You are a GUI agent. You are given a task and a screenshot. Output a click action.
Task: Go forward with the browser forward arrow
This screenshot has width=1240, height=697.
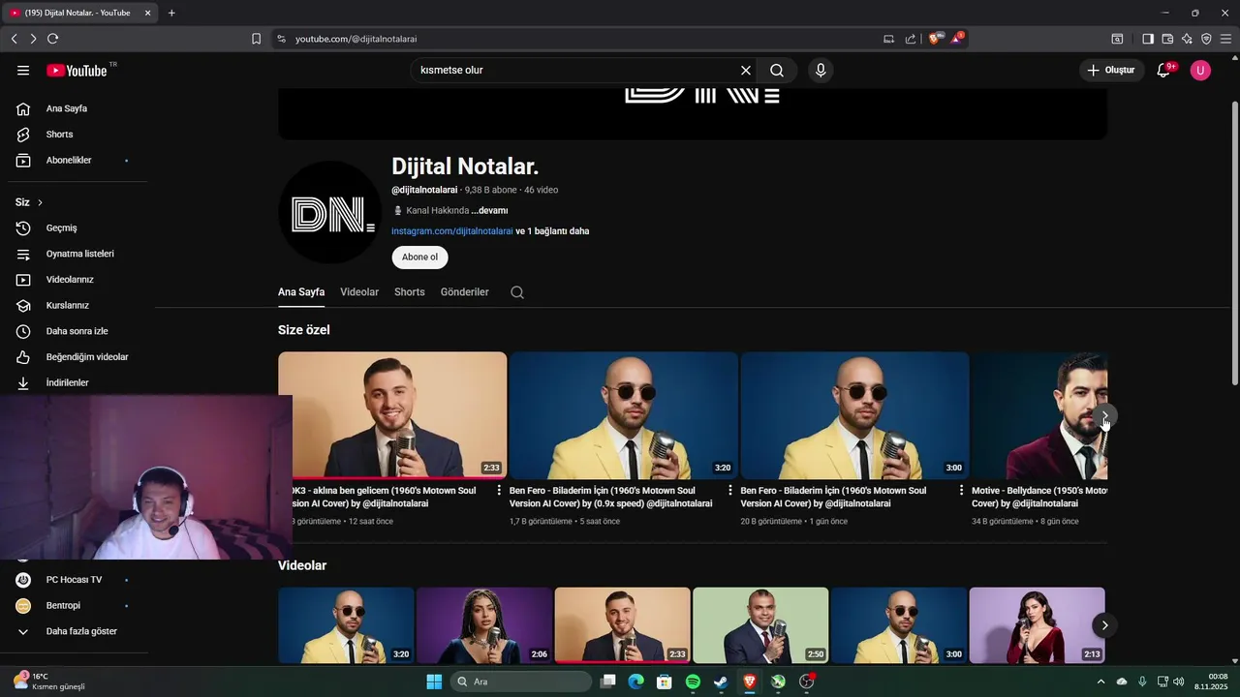click(33, 39)
